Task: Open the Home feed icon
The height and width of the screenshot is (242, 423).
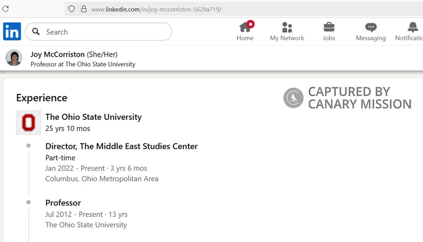Action: 245,27
